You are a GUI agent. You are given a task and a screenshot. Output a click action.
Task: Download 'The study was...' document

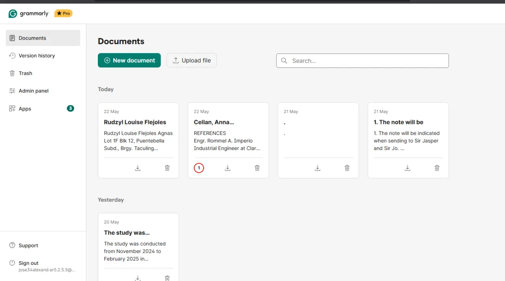(138, 278)
